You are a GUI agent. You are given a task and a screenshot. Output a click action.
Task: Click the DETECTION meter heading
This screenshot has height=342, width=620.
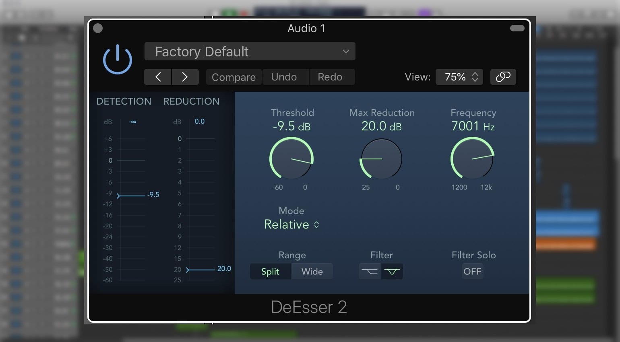(124, 101)
